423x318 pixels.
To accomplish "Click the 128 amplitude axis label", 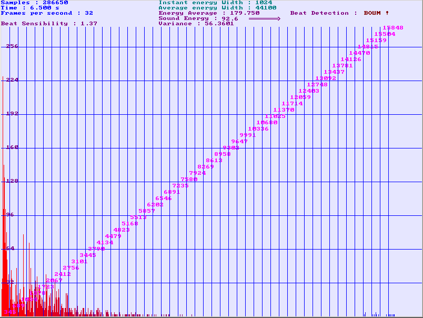I will [x=13, y=181].
